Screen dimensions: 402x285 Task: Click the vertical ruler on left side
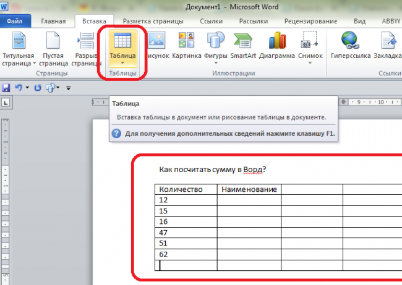[x=6, y=201]
